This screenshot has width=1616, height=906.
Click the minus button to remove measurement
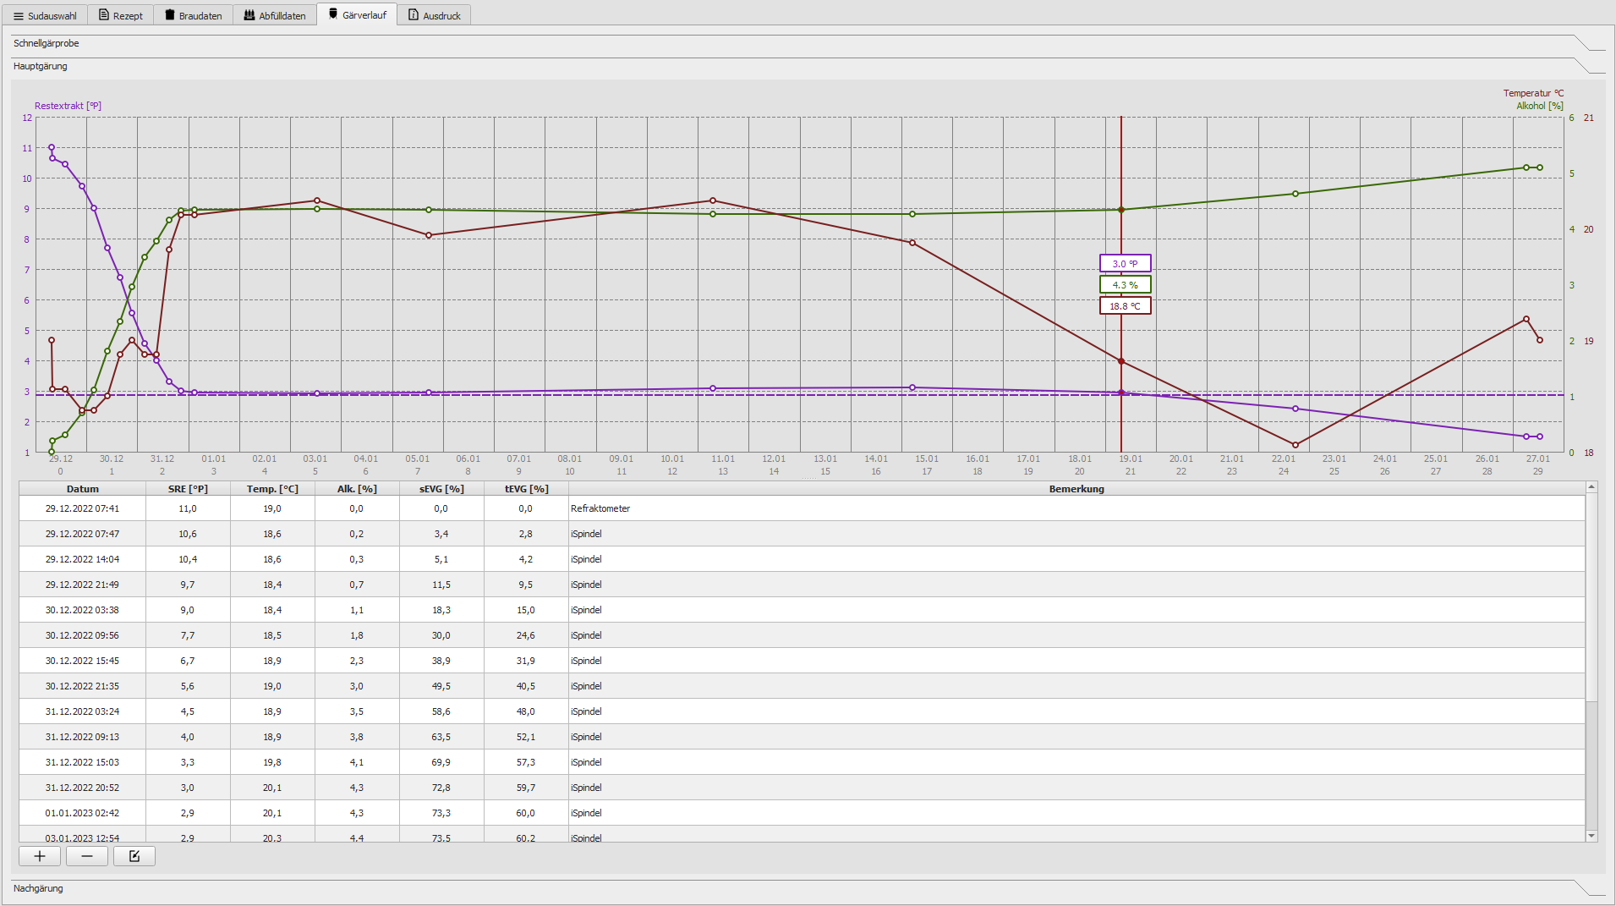pyautogui.click(x=87, y=856)
